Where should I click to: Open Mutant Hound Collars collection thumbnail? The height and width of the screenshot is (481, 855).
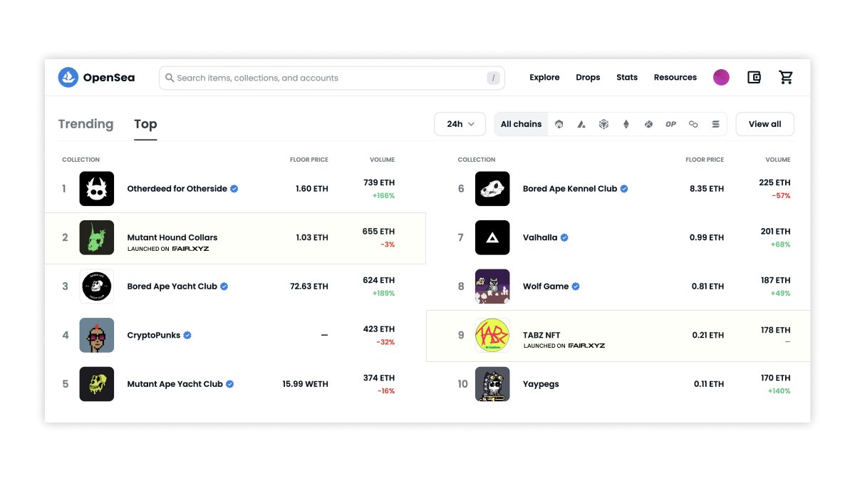(96, 237)
